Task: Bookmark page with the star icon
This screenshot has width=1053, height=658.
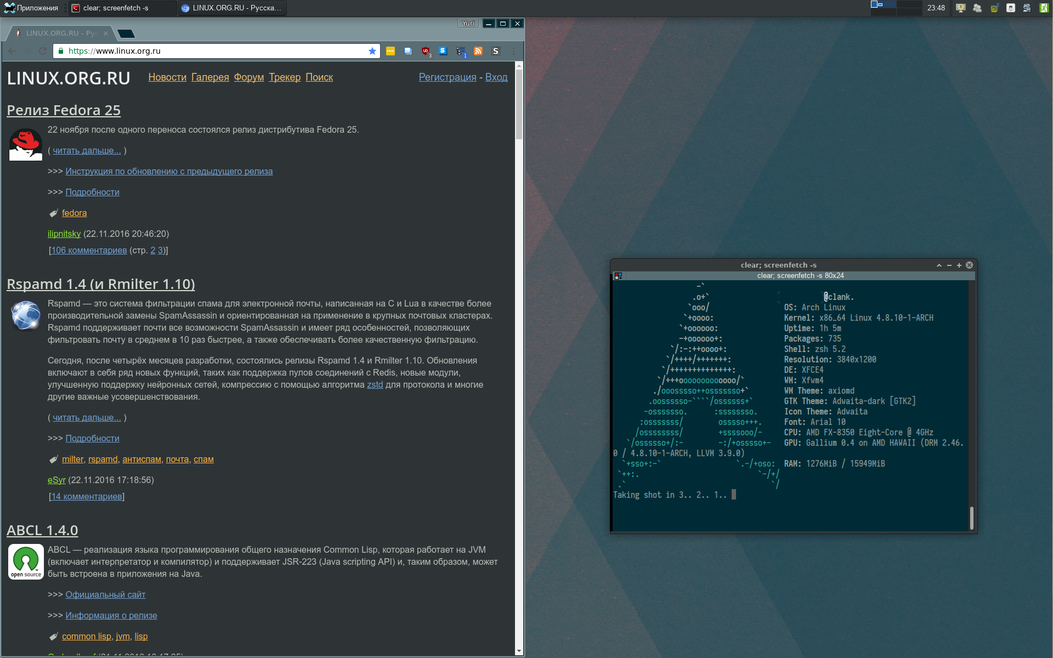Action: (372, 51)
